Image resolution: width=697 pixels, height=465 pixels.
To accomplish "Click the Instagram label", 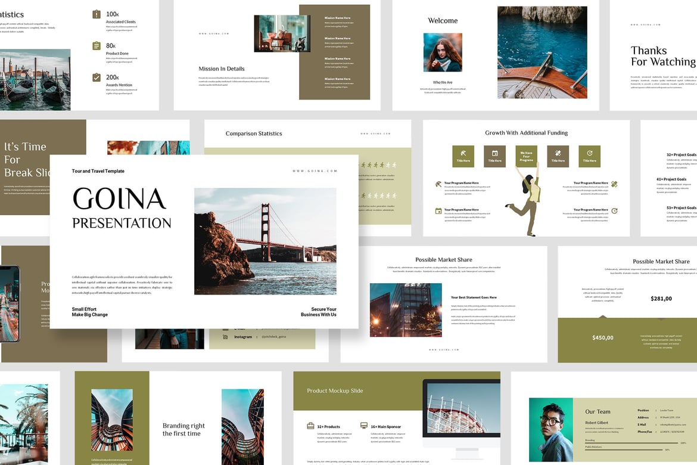I will coord(243,337).
